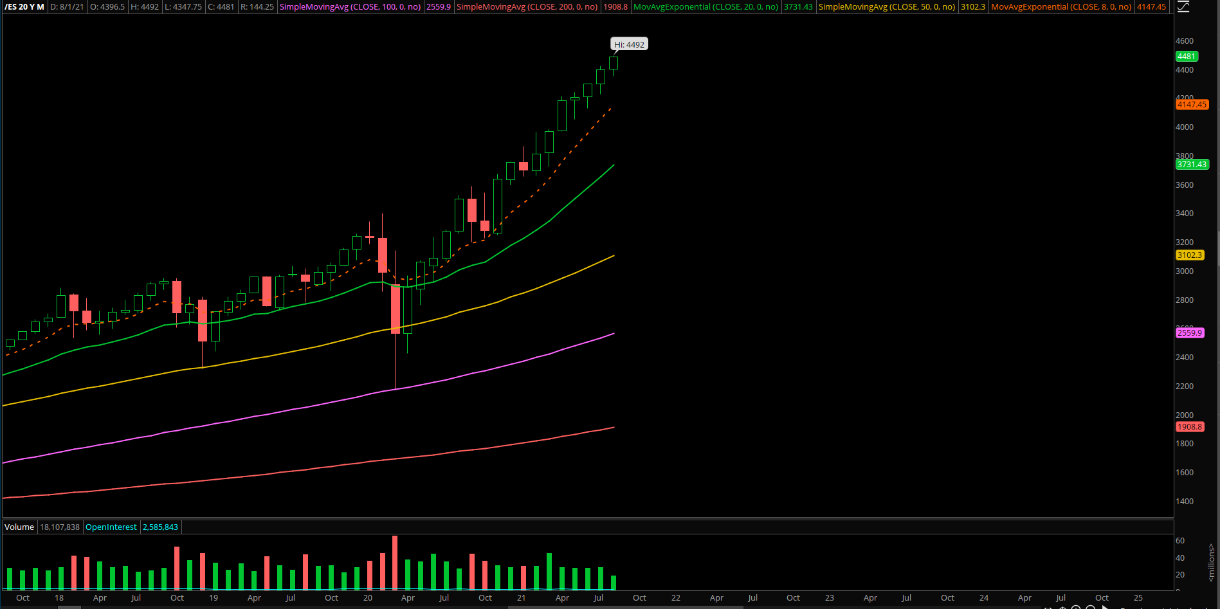Click the Volume study label

tap(19, 527)
